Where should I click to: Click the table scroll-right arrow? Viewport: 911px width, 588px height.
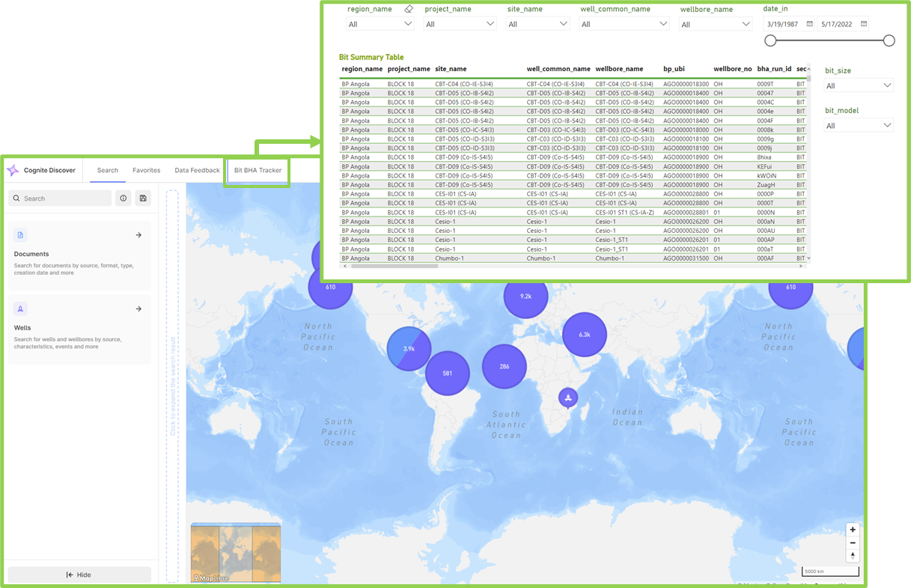click(x=800, y=266)
